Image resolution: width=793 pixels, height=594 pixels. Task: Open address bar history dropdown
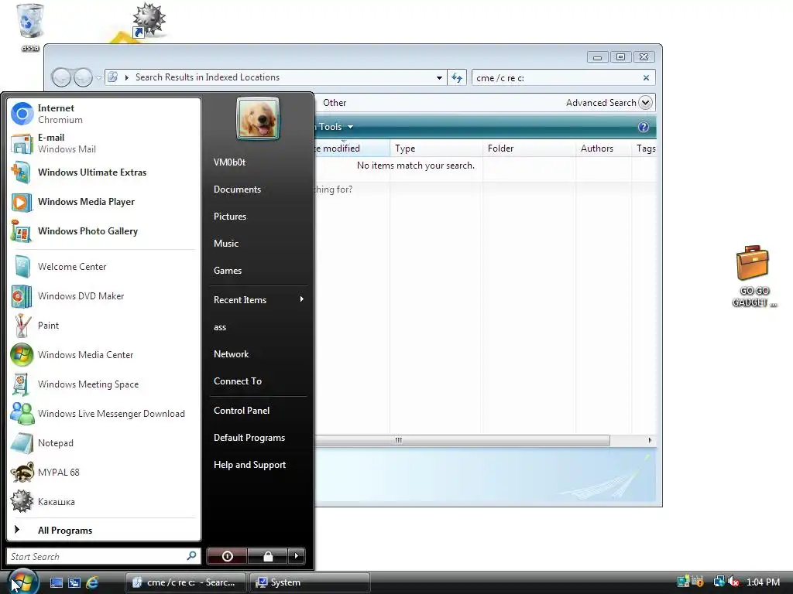tap(439, 78)
